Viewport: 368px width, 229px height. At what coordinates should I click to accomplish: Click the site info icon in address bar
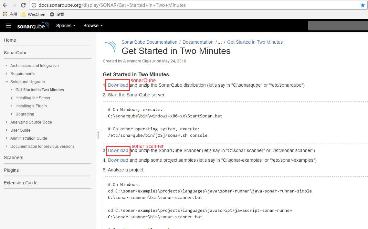tap(34, 5)
